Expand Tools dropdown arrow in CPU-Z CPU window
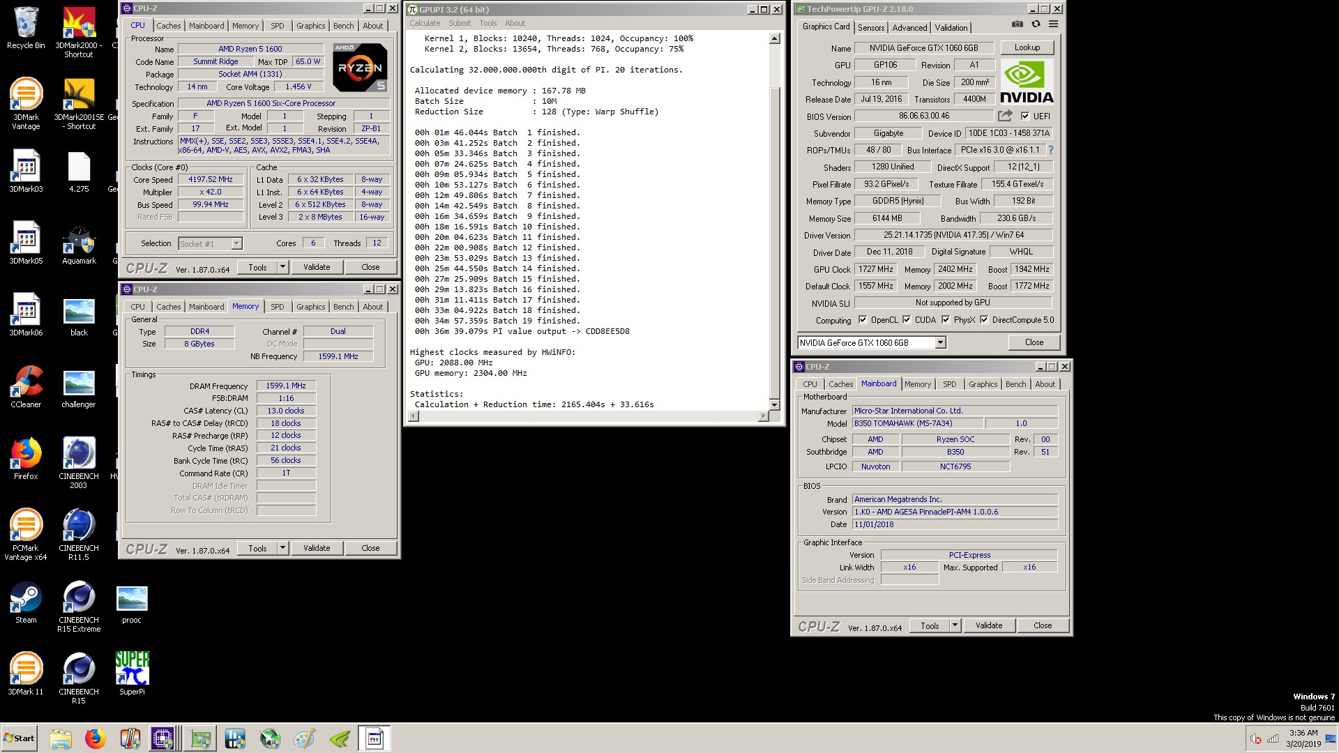The width and height of the screenshot is (1339, 753). [x=282, y=267]
